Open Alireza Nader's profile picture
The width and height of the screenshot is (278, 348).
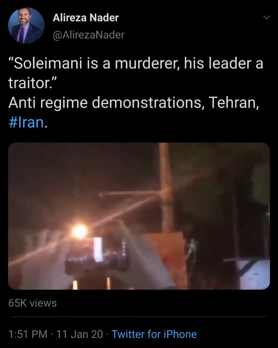26,25
